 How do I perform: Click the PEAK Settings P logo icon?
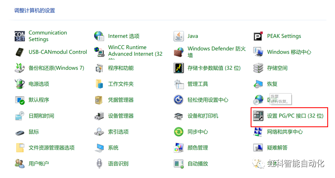(x=258, y=36)
